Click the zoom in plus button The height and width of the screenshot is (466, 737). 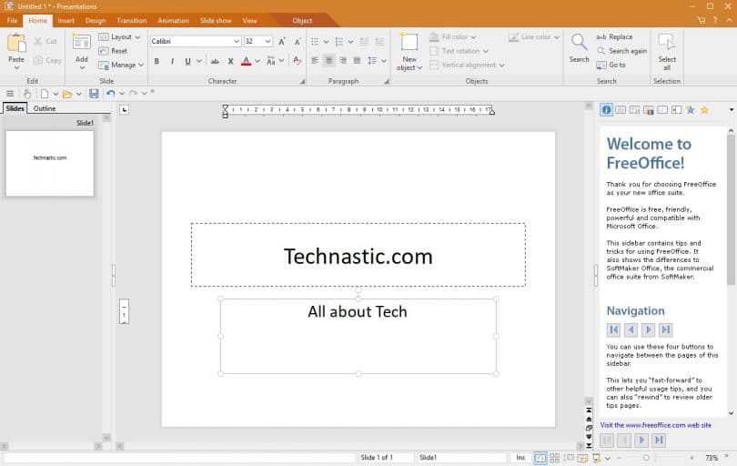[692, 458]
